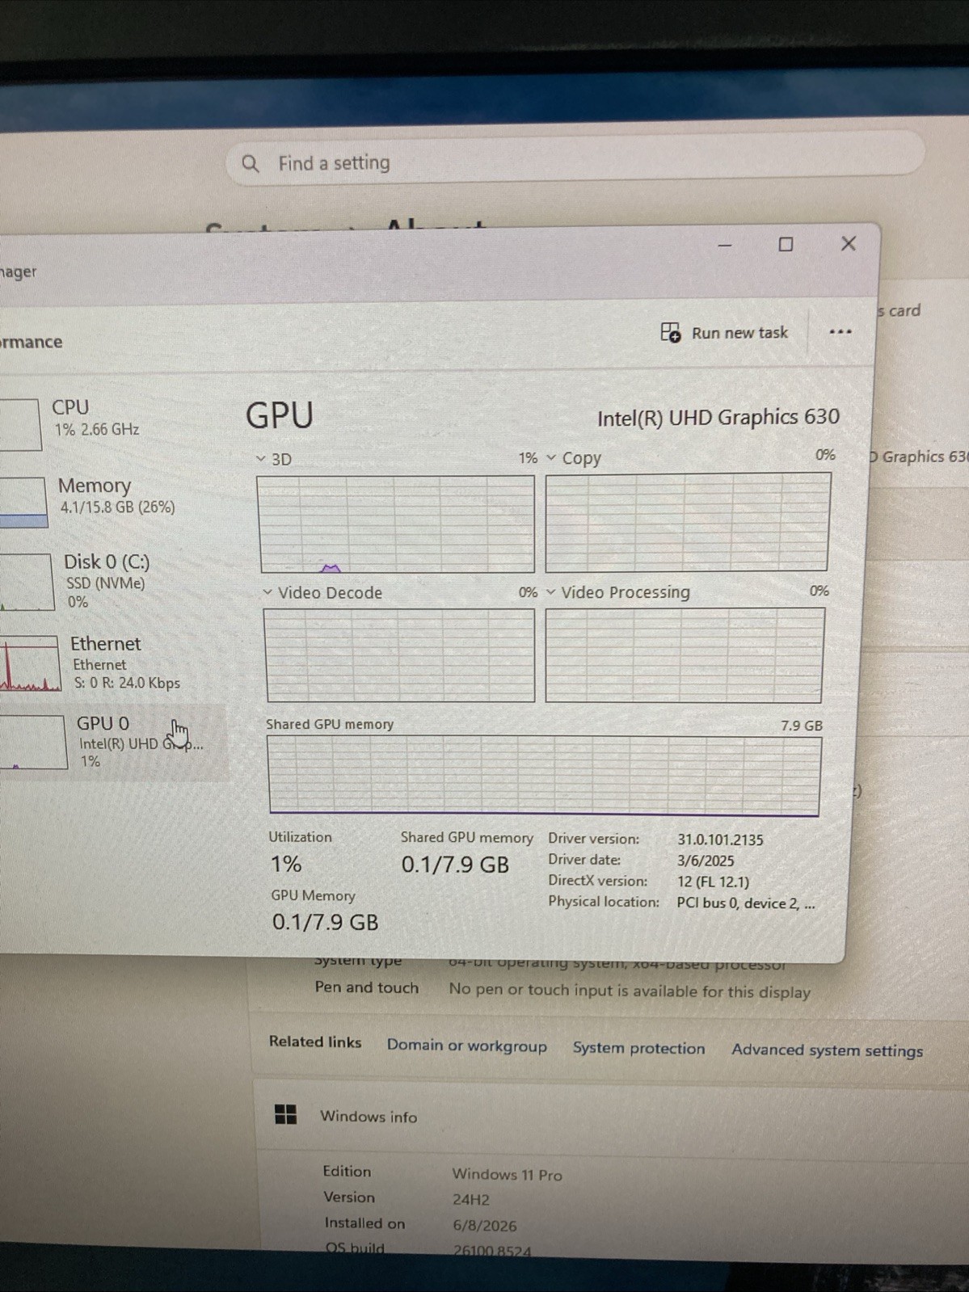Image resolution: width=969 pixels, height=1292 pixels.
Task: Open Domain or workgroup link in Settings
Action: click(x=466, y=1046)
